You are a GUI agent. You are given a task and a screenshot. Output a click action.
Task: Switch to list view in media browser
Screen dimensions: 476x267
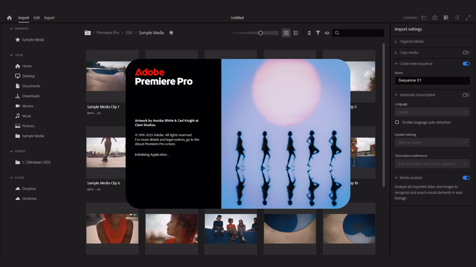(x=296, y=33)
